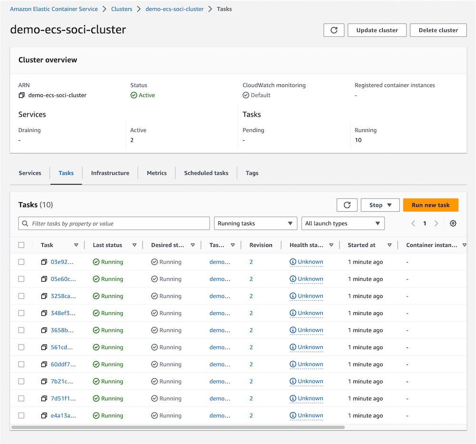The height and width of the screenshot is (444, 476).
Task: Click Unknown health status for task 7d51f1
Action: [306, 398]
